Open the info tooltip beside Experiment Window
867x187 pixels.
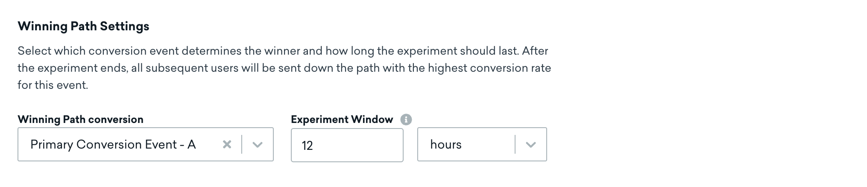[406, 120]
